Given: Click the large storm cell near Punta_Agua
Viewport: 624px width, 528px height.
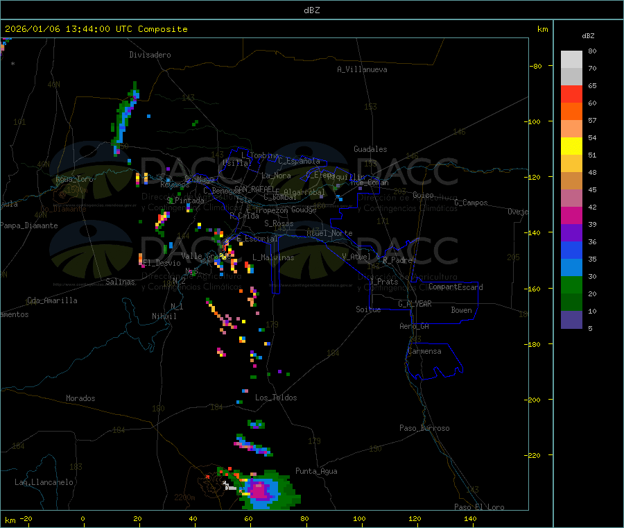Looking at the screenshot, I should 267,491.
